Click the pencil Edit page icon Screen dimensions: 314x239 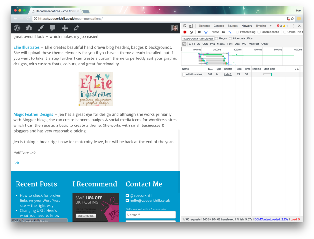pyautogui.click(x=76, y=28)
